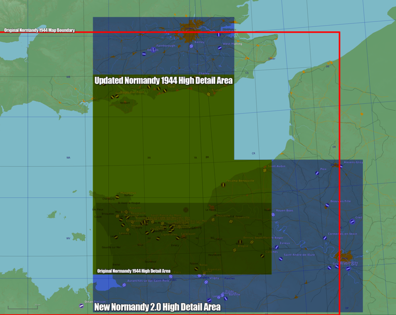Click the New Normandy 2.0 High Detail Area caption
The width and height of the screenshot is (396, 315).
(158, 307)
